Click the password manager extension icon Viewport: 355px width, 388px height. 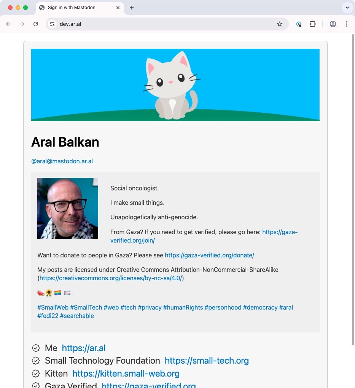pyautogui.click(x=299, y=24)
